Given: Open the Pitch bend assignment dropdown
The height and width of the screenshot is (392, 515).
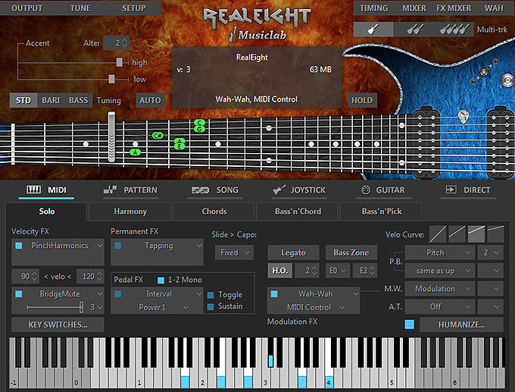Looking at the screenshot, I should click(439, 252).
